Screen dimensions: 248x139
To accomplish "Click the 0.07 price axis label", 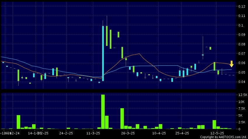I will 242,54.
